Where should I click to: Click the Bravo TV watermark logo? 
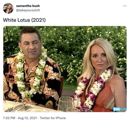coord(120,109)
